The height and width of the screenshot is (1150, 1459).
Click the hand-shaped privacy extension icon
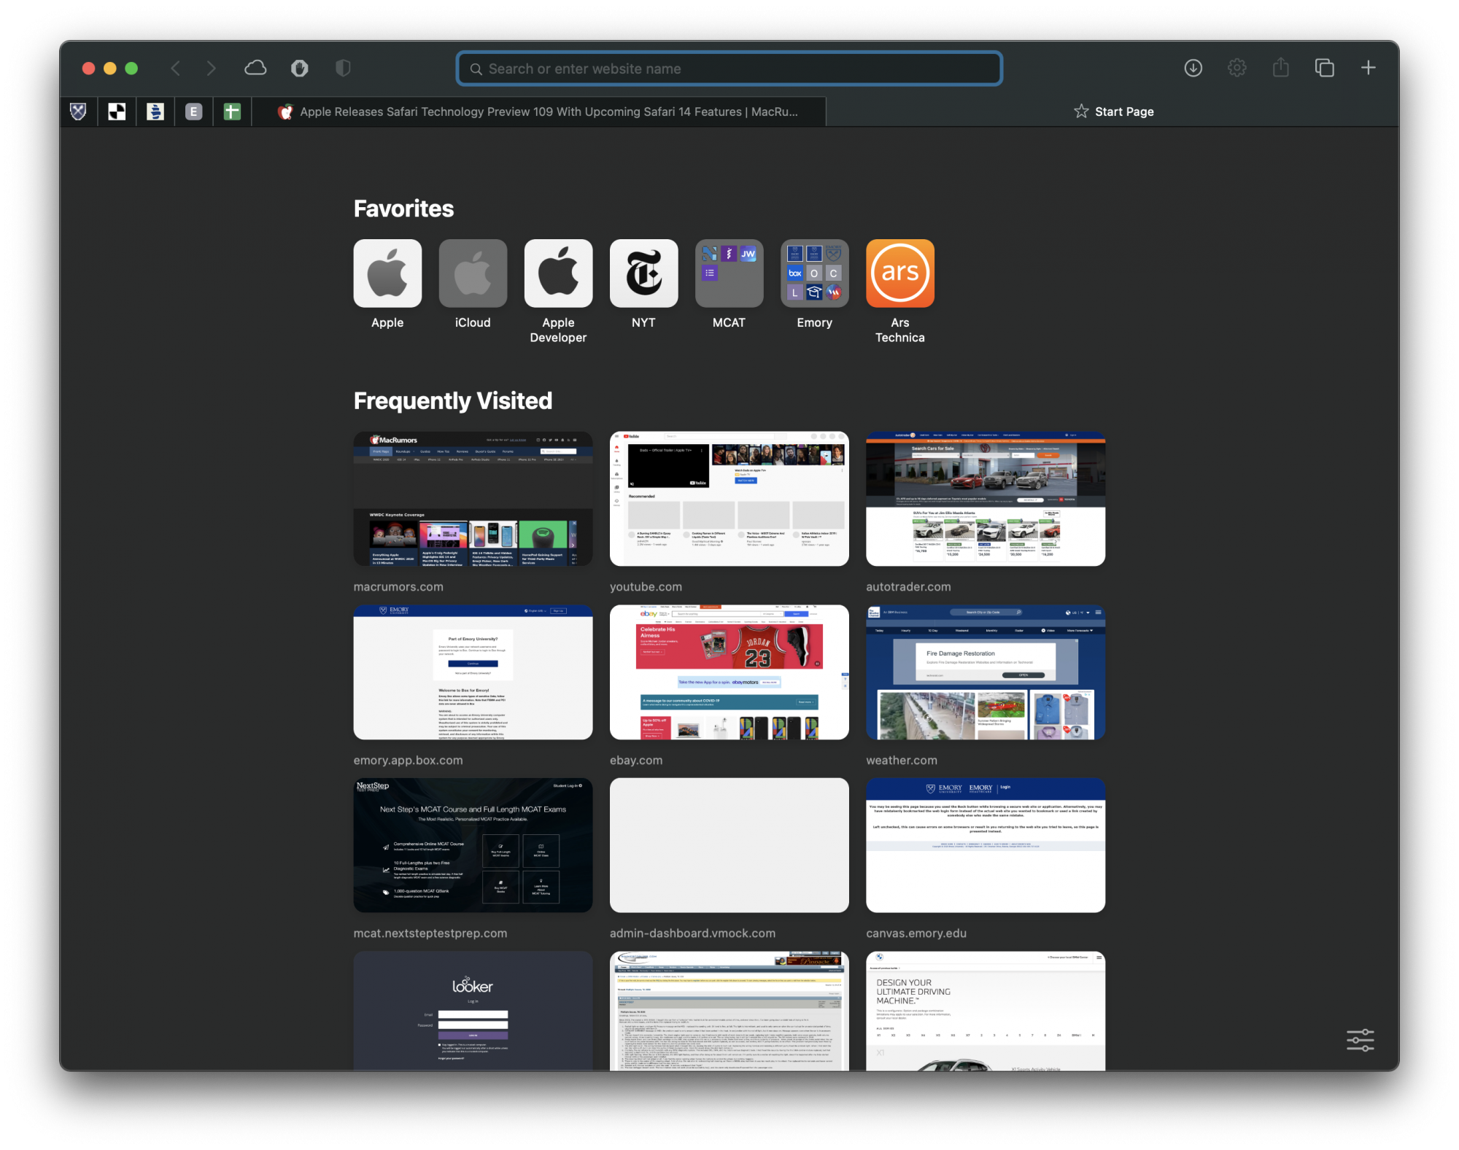(x=299, y=69)
